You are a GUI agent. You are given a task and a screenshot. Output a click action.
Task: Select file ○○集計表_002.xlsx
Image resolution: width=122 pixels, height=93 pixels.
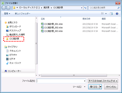click(53, 27)
